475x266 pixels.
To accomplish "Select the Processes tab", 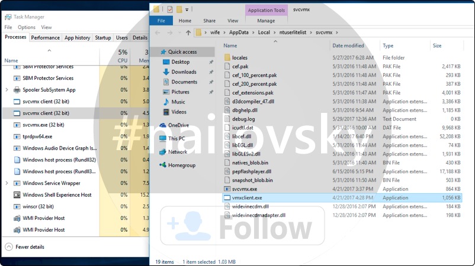I will (15, 37).
